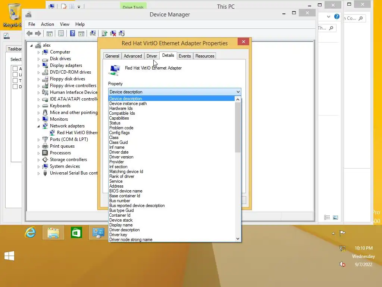Switch to the Resources tab
The height and width of the screenshot is (287, 382).
(x=205, y=56)
